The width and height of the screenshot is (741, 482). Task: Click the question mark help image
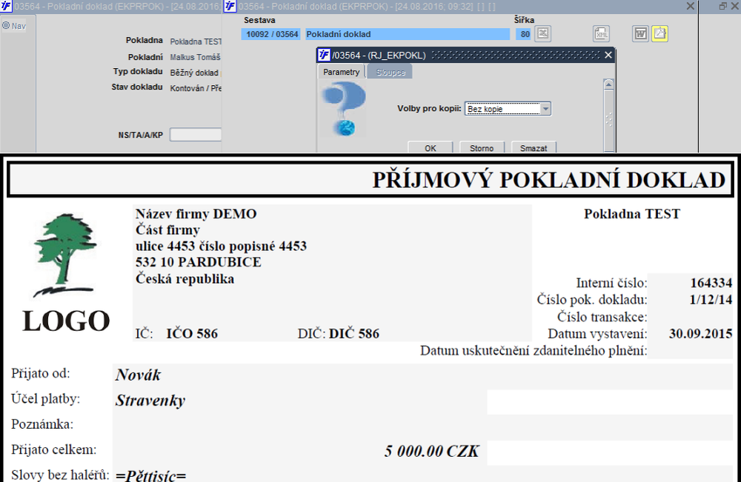[344, 109]
